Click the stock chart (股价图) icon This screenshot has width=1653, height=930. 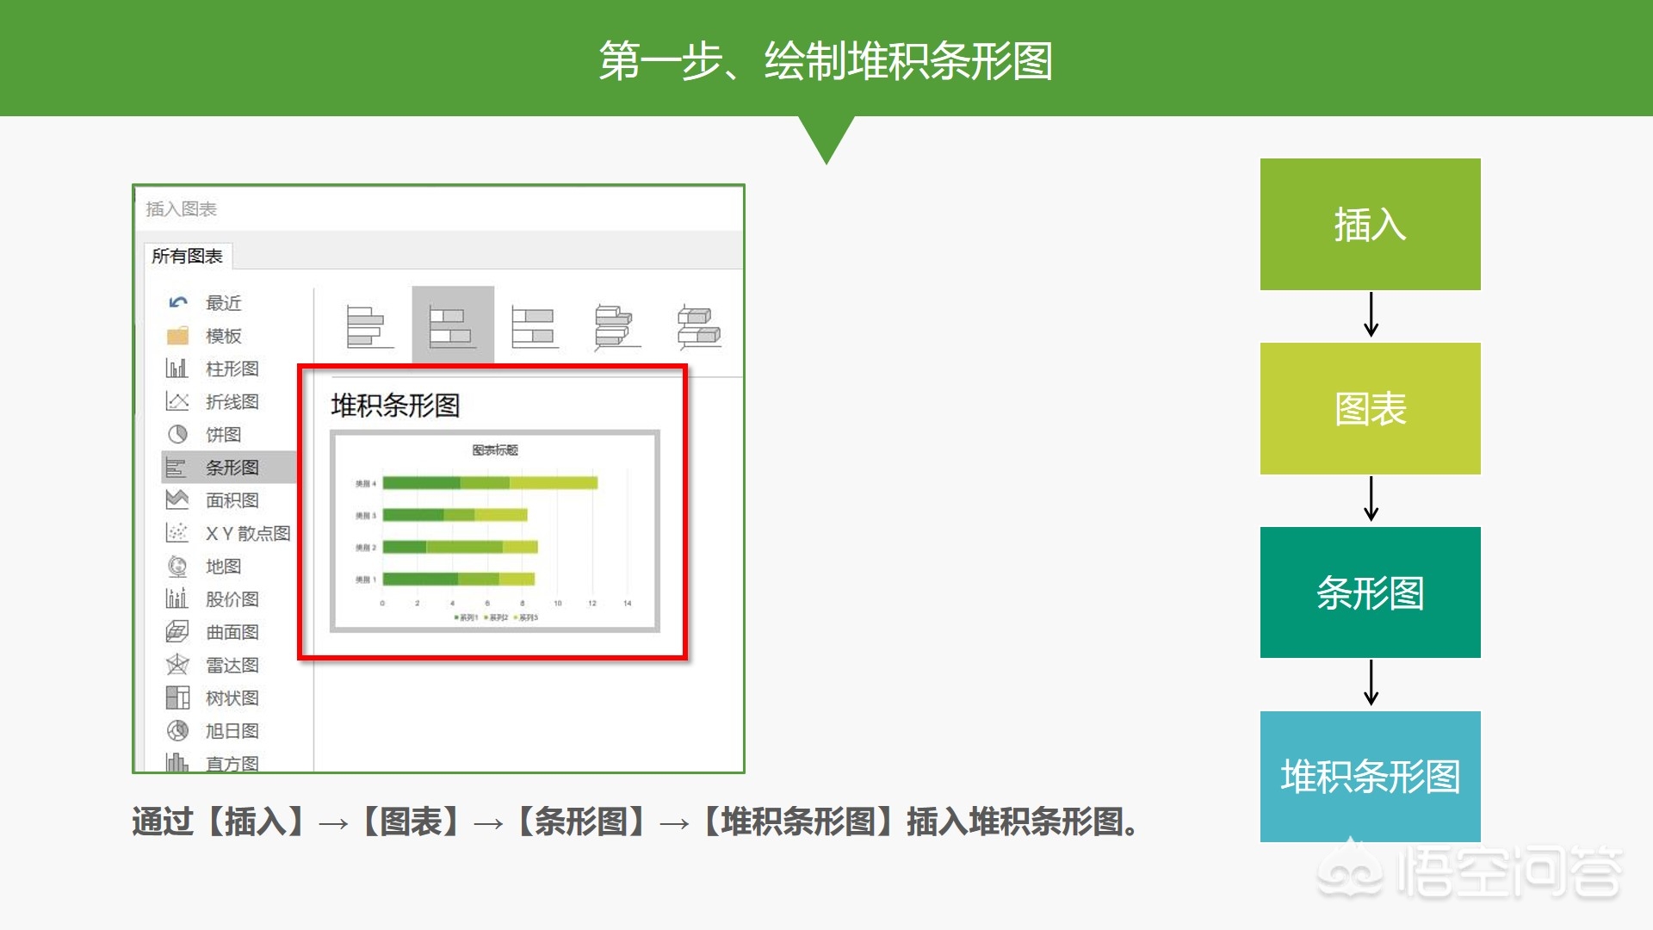tap(176, 598)
